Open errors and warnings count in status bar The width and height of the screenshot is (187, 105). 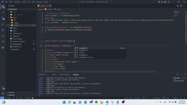20,98
